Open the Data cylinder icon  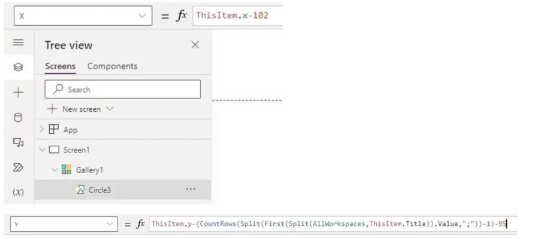click(18, 118)
